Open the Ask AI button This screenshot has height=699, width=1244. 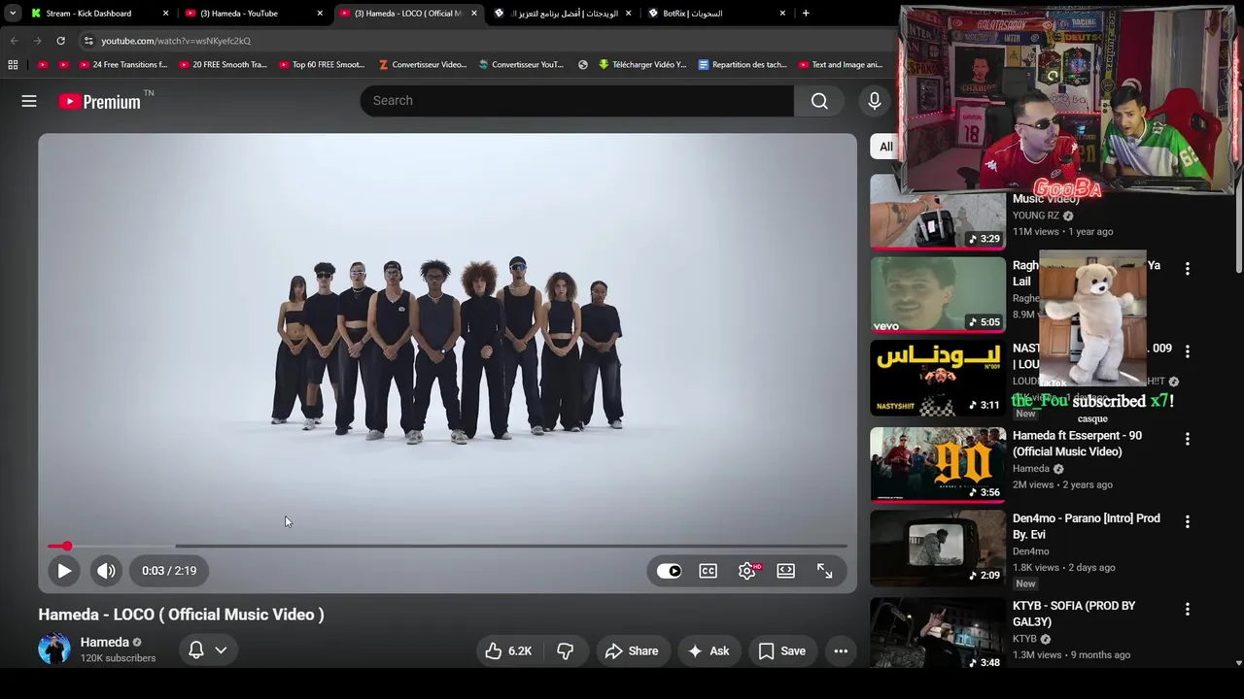click(x=708, y=651)
